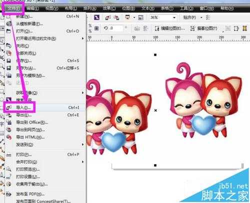Click the options icon beside snap (贴齐)
Viewport: 250px width, 203px height.
point(208,17)
